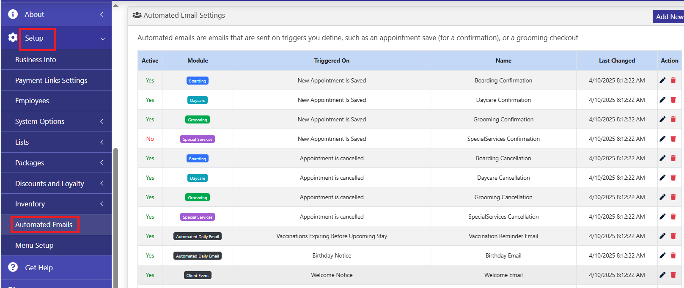Screen dimensions: 684x288
Task: Edit the Vaccination Reminder Email
Action: pos(662,236)
